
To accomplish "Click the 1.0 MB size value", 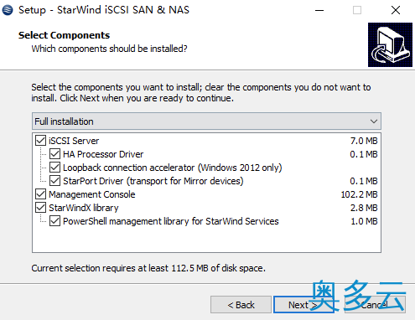I will click(364, 221).
